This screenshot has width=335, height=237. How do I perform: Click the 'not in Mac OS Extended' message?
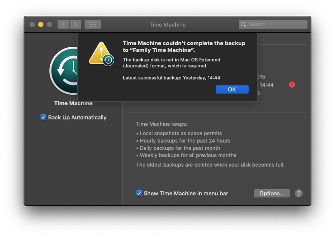pos(171,63)
